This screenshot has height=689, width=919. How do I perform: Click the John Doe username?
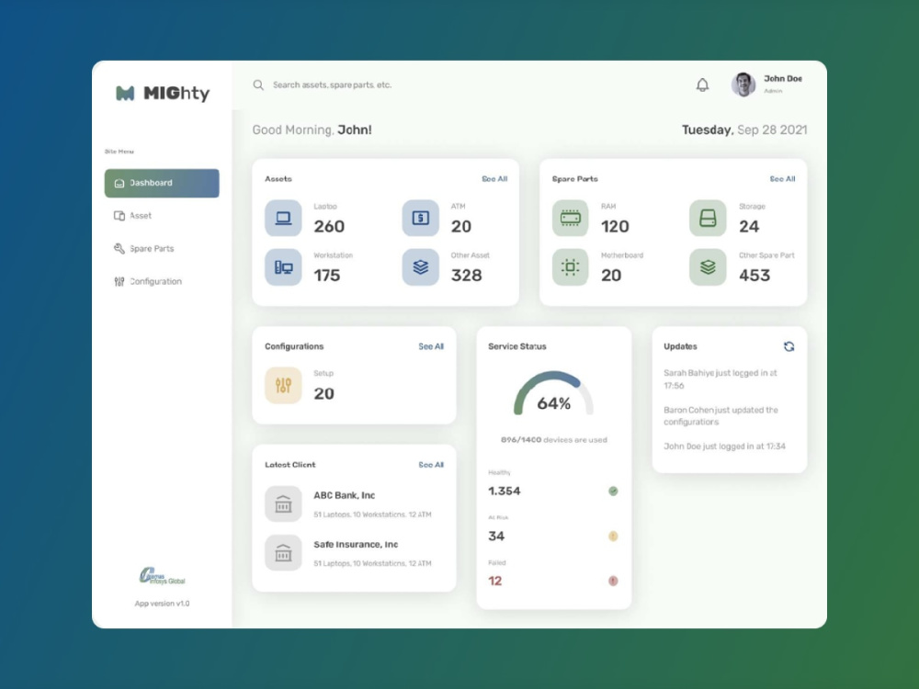(782, 78)
